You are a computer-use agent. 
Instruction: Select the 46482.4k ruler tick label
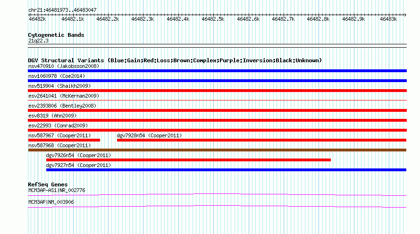point(178,19)
